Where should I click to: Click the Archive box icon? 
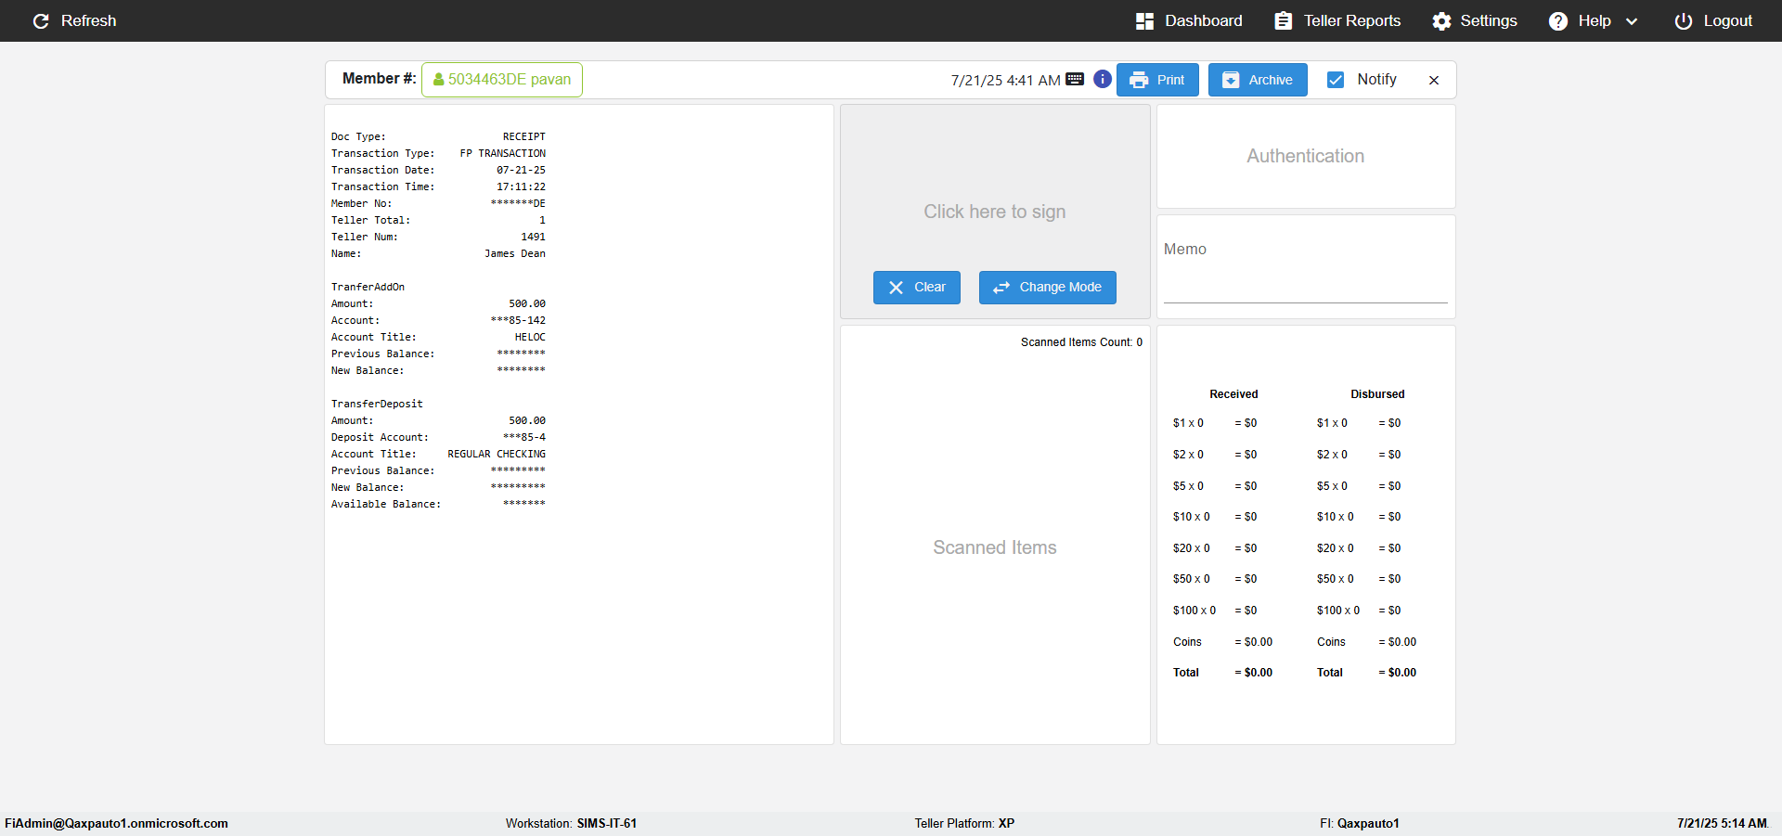1231,81
